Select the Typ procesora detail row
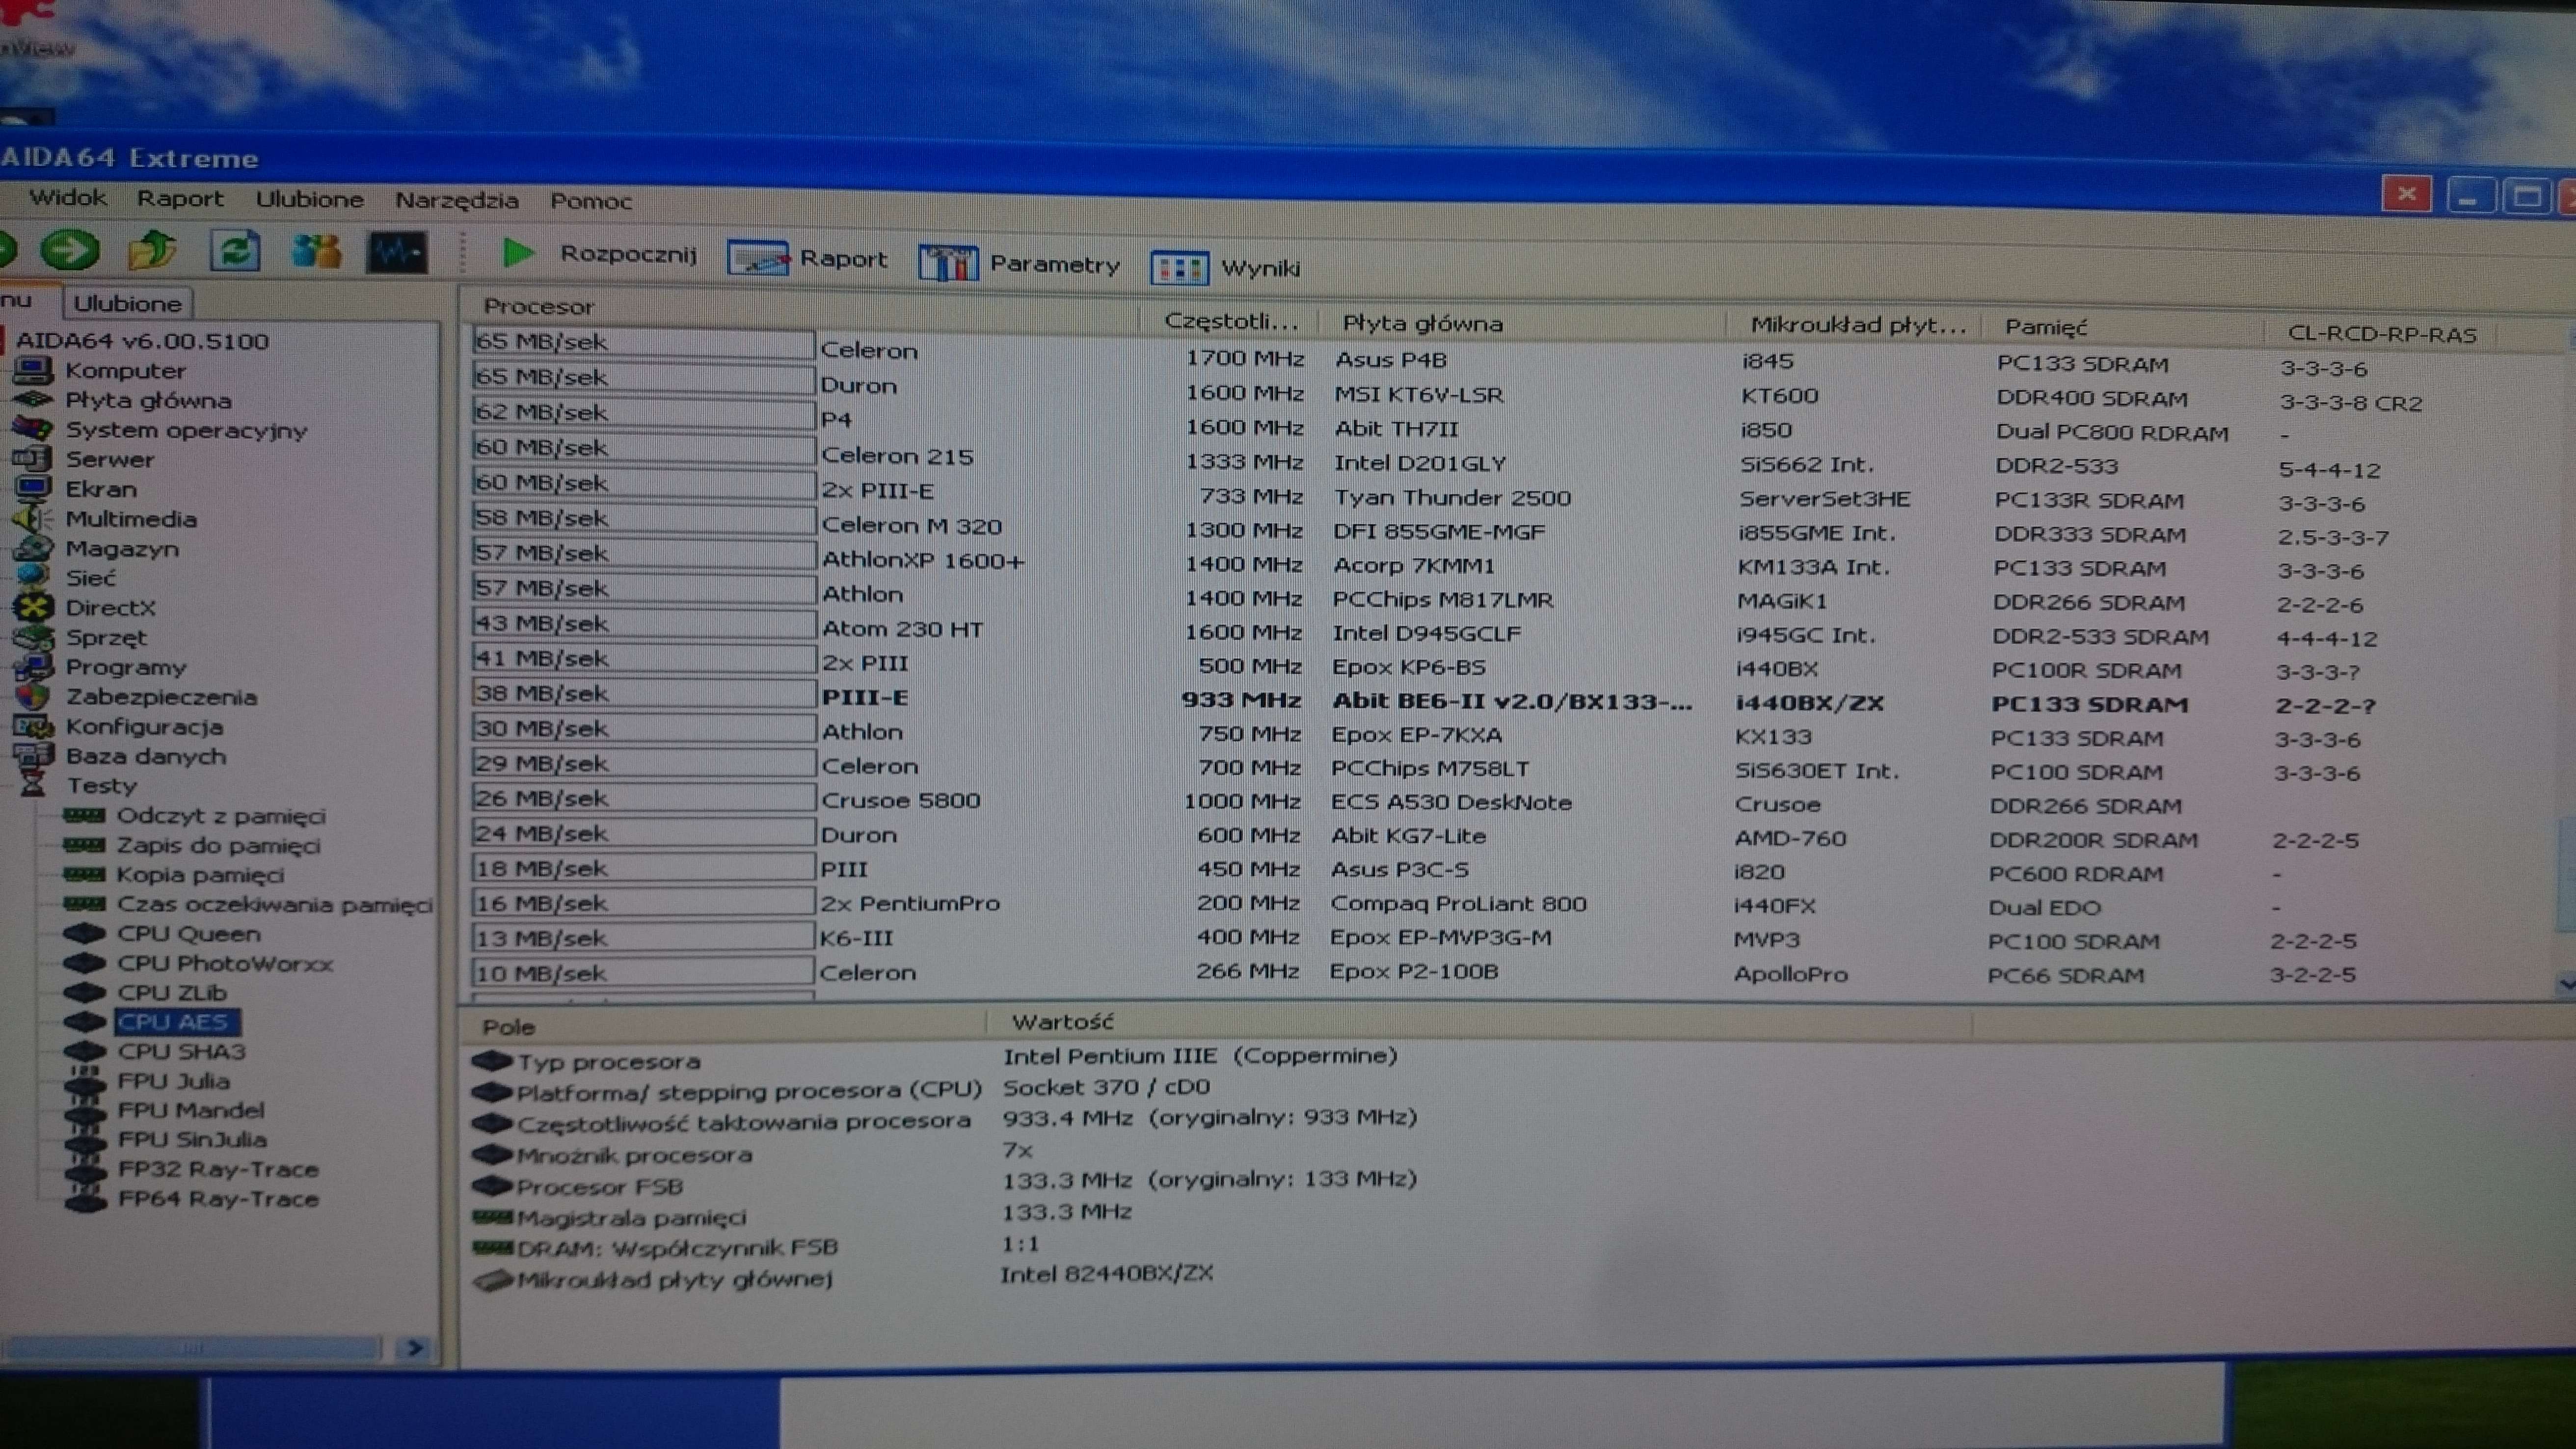Viewport: 2576px width, 1449px height. coord(935,1059)
